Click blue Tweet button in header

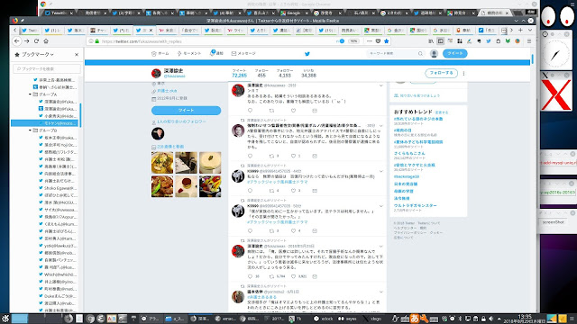(x=454, y=54)
